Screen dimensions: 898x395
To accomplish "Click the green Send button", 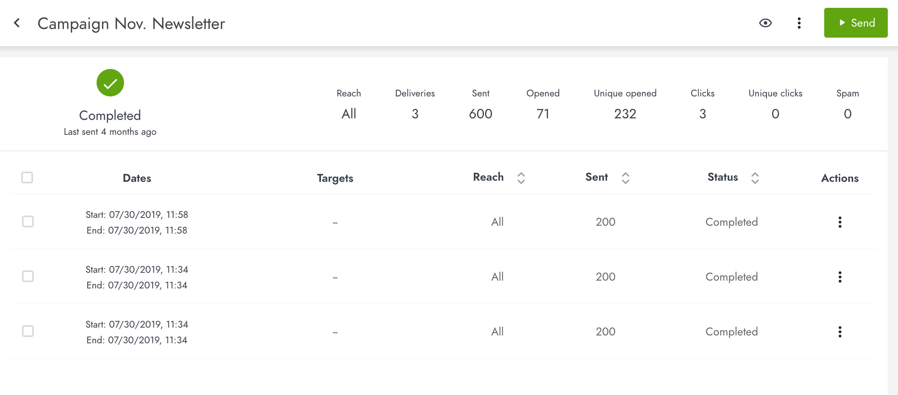I will (x=856, y=23).
